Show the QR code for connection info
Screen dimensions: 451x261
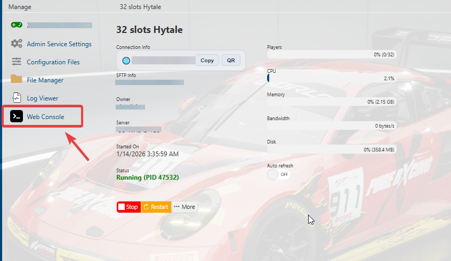[231, 61]
